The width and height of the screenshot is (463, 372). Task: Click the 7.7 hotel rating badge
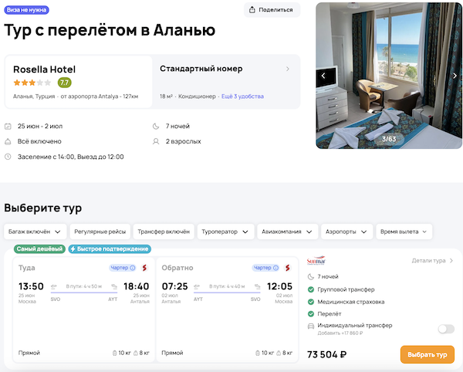click(65, 83)
